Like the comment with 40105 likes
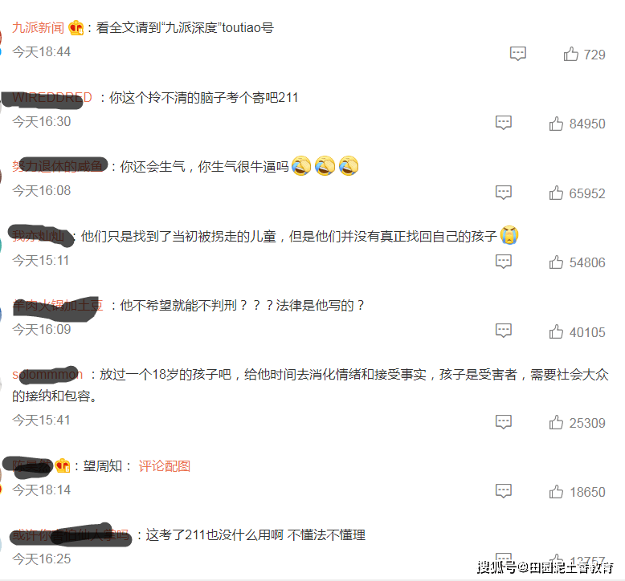This screenshot has width=625, height=581. pos(556,331)
